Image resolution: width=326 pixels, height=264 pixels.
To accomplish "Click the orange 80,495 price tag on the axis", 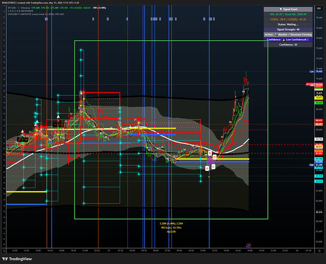I will point(319,124).
